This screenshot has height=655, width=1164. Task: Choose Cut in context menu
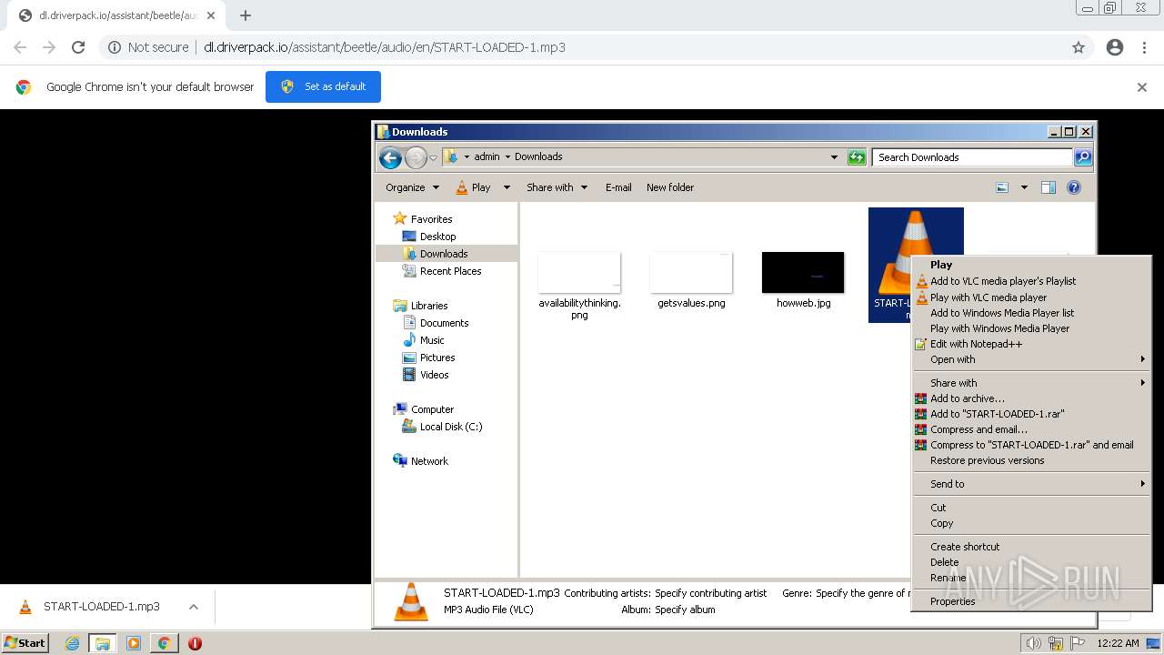tap(938, 508)
